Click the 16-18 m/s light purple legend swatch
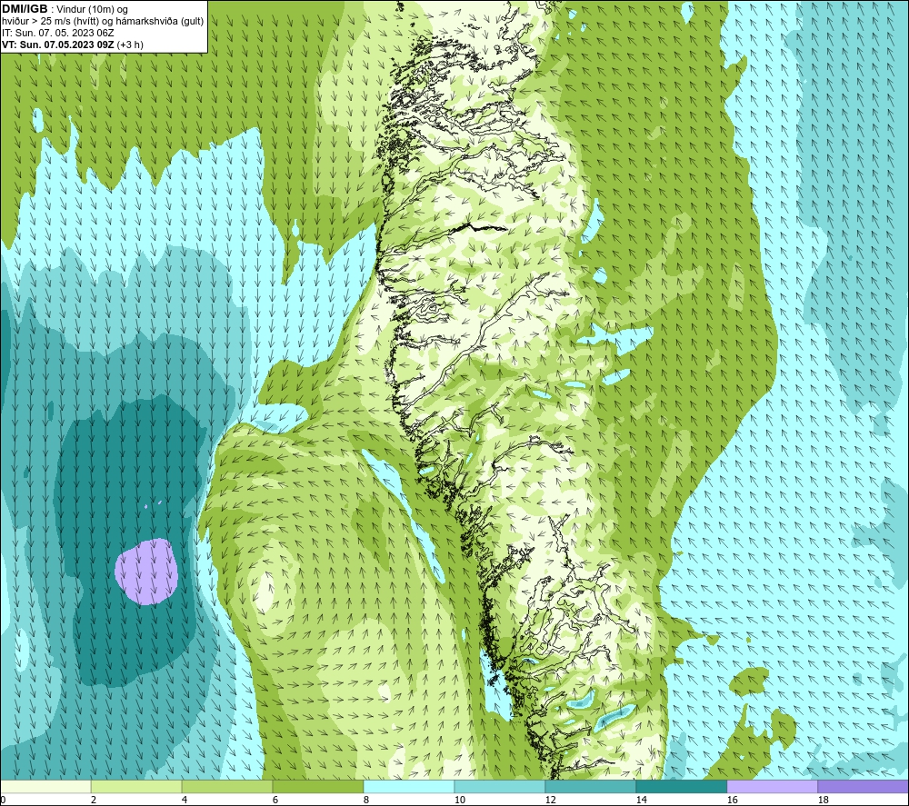The width and height of the screenshot is (909, 806). click(772, 787)
